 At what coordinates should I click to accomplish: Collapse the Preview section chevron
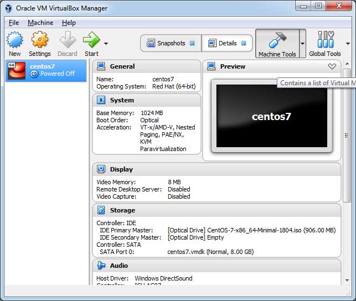click(x=332, y=66)
